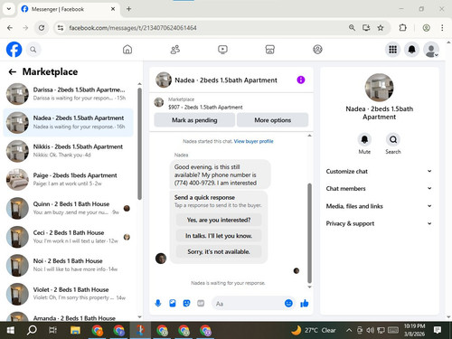The width and height of the screenshot is (452, 339).
Task: Open Ceci - 2 Beds 1 Bath chat
Action: tap(68, 237)
